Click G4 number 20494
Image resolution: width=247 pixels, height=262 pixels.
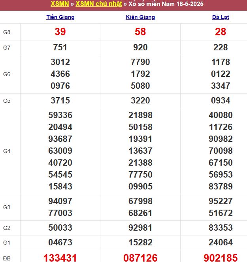click(x=60, y=127)
